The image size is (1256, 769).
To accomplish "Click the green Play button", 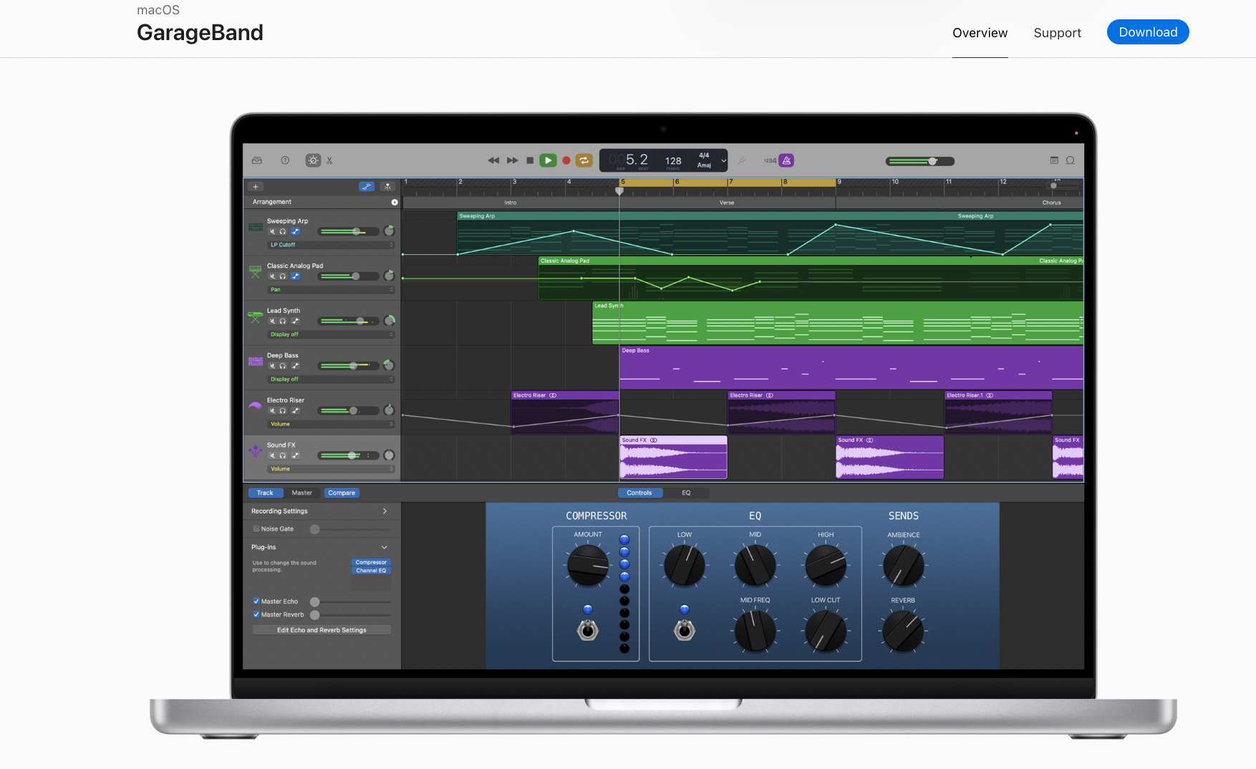I will pyautogui.click(x=548, y=160).
